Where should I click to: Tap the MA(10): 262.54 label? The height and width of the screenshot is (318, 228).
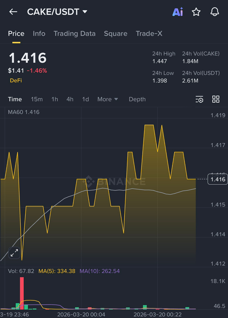tap(100, 271)
